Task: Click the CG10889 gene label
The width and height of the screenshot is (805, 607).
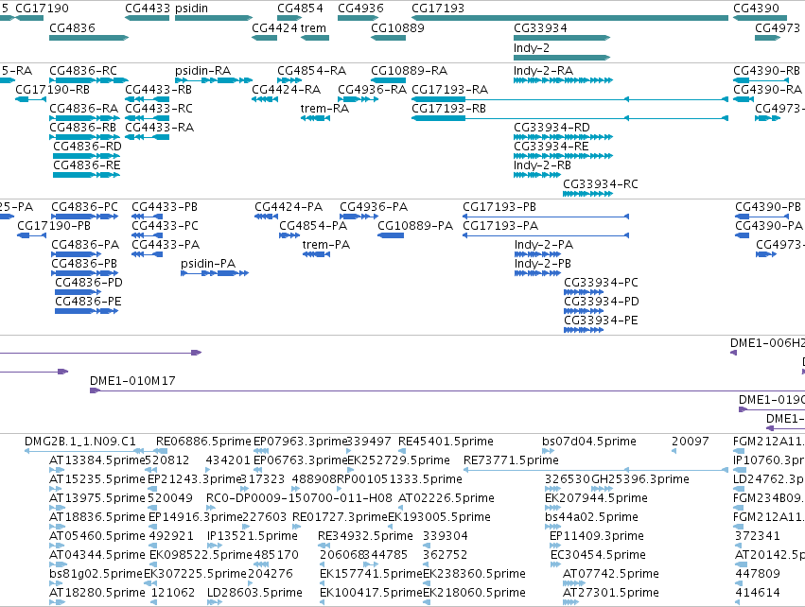Action: tap(397, 27)
